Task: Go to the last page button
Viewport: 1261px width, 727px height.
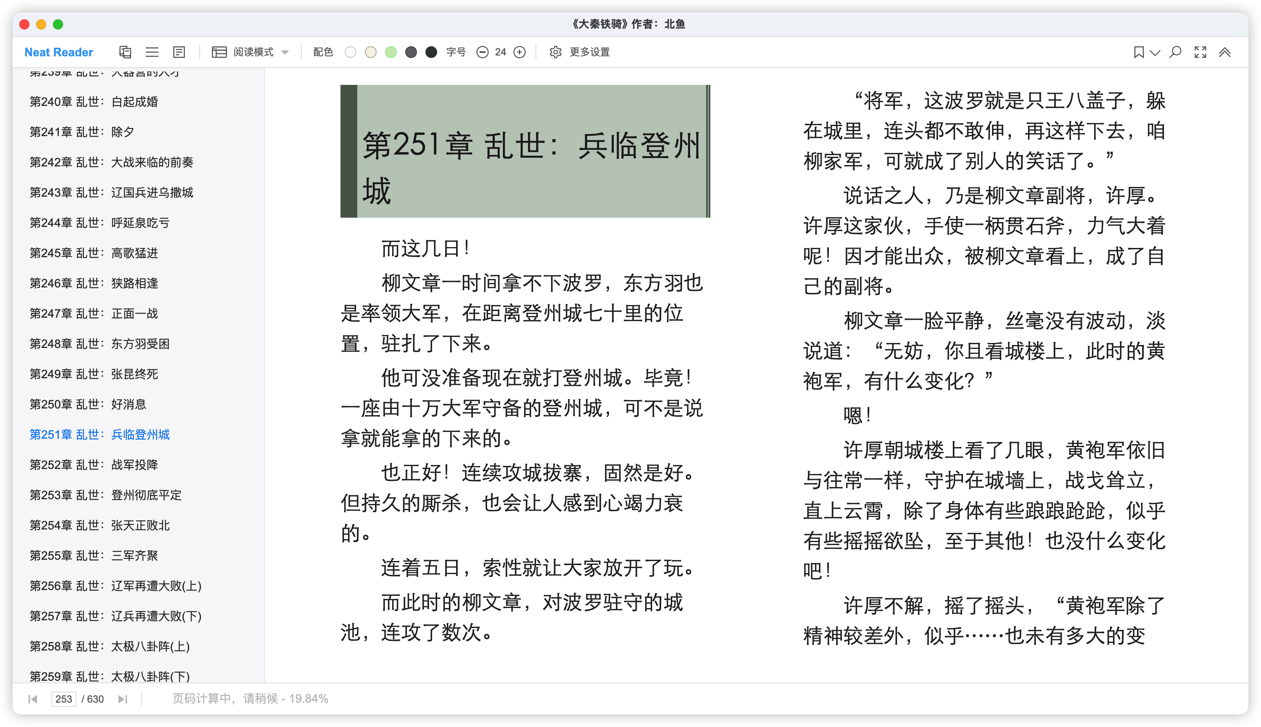Action: pyautogui.click(x=122, y=698)
